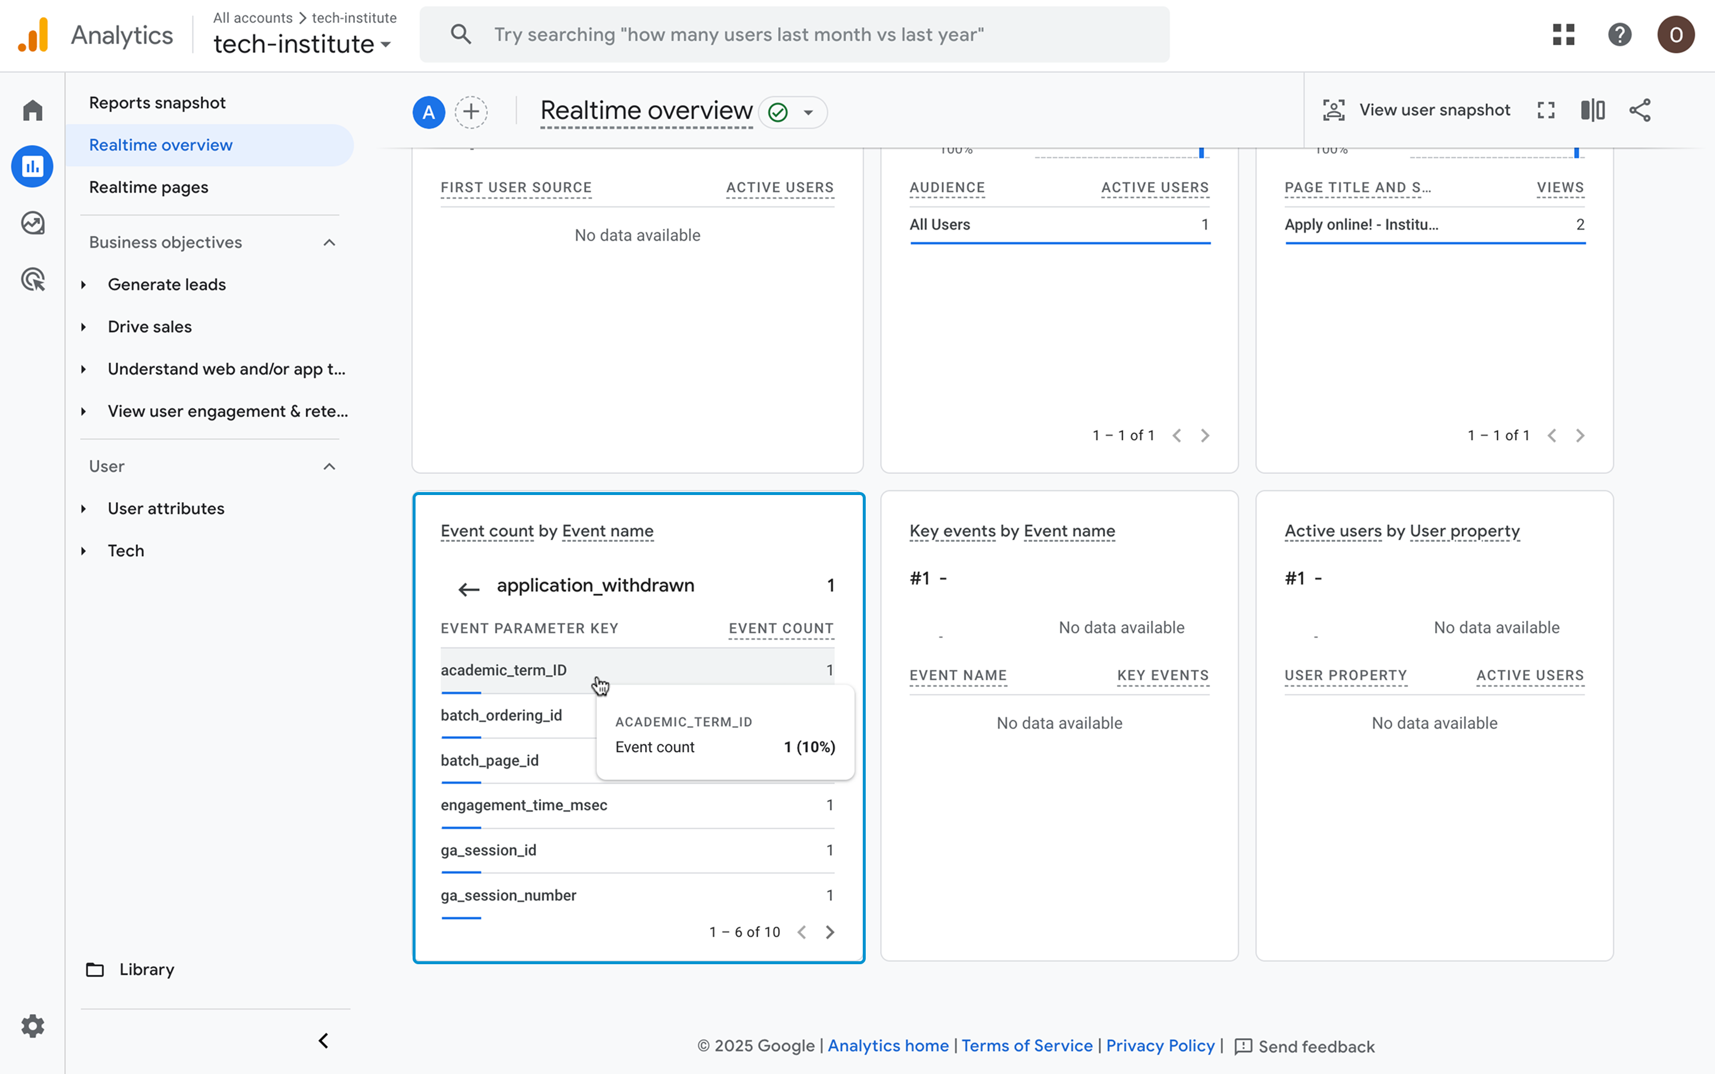Select the ga_session_number parameter row
1715x1074 pixels.
637,895
